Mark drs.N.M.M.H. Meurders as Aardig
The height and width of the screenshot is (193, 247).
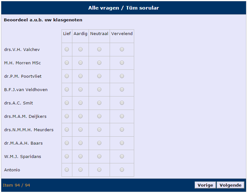coord(80,130)
